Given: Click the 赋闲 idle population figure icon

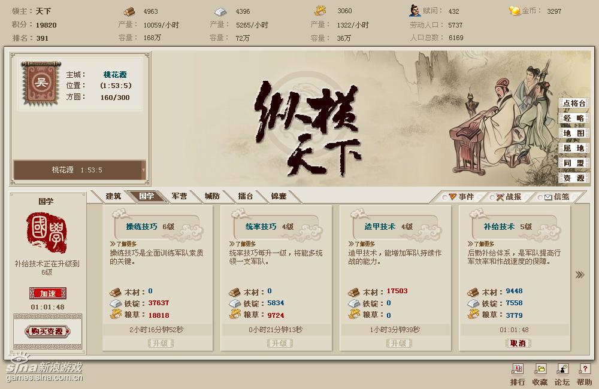Looking at the screenshot, I should [414, 11].
